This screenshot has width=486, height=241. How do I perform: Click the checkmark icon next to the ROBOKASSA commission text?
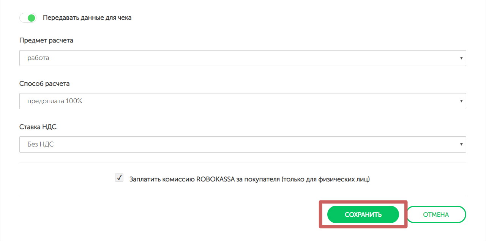click(x=119, y=178)
